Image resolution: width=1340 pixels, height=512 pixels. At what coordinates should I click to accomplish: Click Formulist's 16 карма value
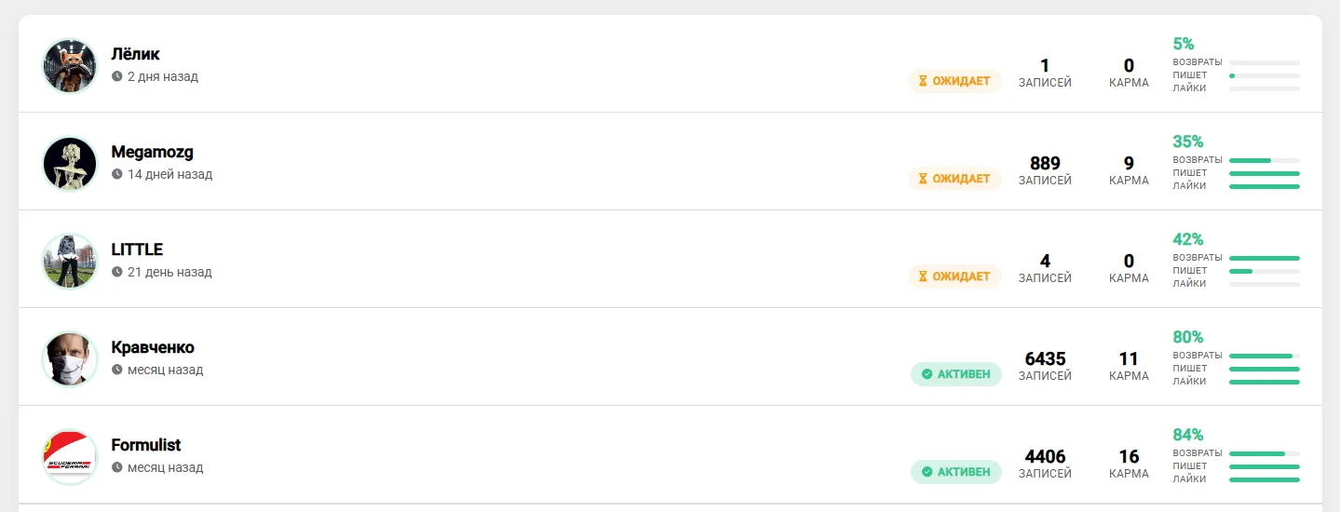tap(1129, 457)
